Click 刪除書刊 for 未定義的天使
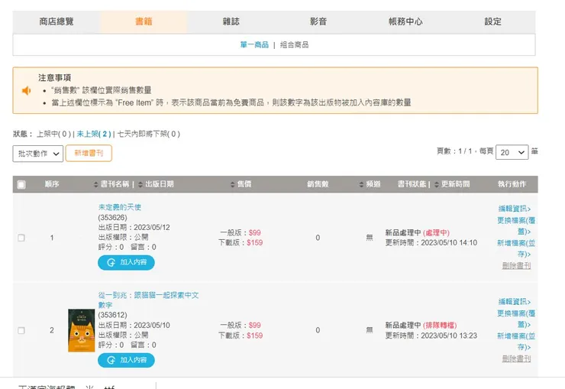This screenshot has width=565, height=389. tap(516, 266)
